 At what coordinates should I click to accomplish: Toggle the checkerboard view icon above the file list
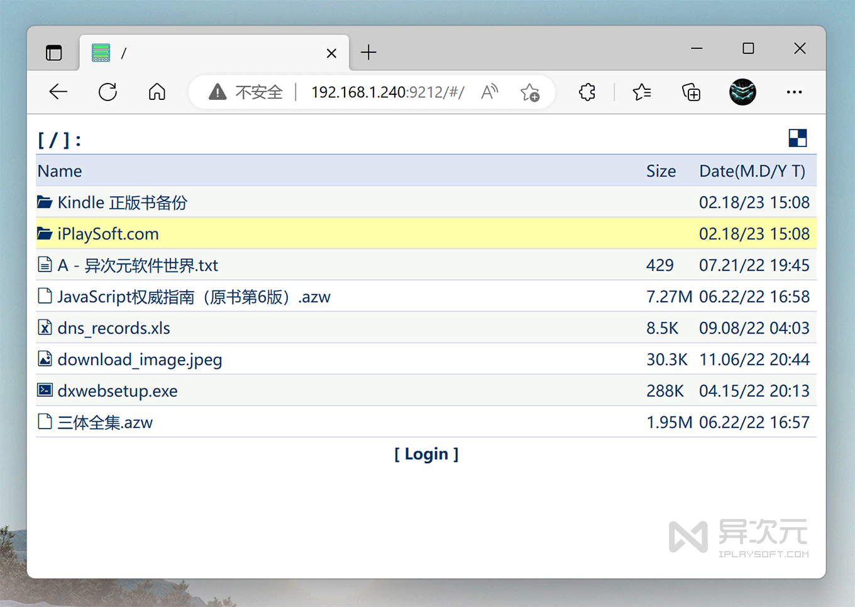pos(797,138)
